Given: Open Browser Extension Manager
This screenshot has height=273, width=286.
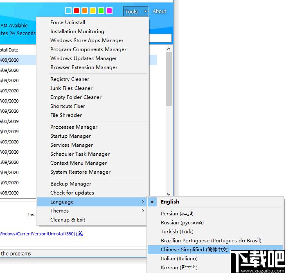Looking at the screenshot, I should (x=92, y=67).
